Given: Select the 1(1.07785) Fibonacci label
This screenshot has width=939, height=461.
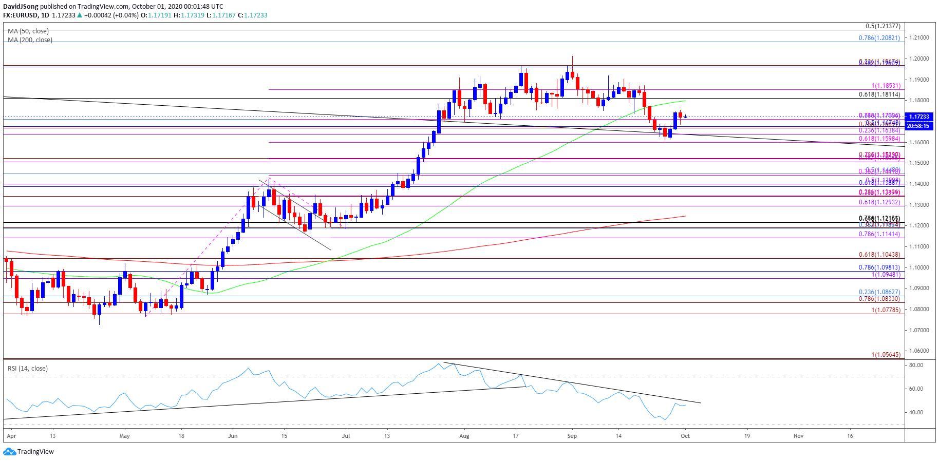Looking at the screenshot, I should pyautogui.click(x=886, y=310).
